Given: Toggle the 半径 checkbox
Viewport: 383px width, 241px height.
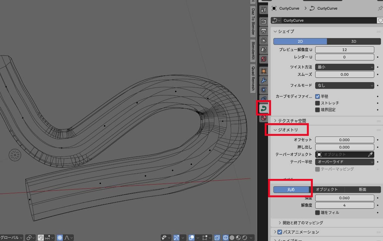Looking at the screenshot, I should click(x=317, y=96).
